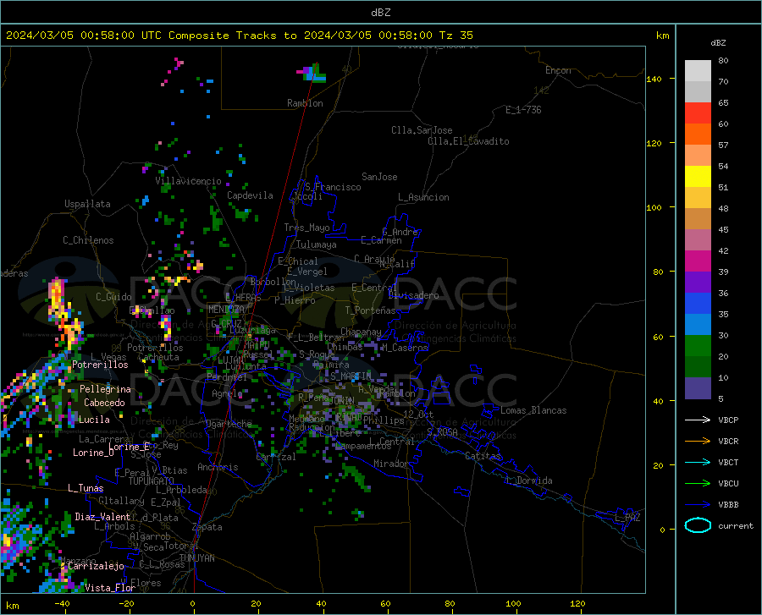The width and height of the screenshot is (762, 615).
Task: Click the L_Asuncion place label
Action: pos(423,197)
